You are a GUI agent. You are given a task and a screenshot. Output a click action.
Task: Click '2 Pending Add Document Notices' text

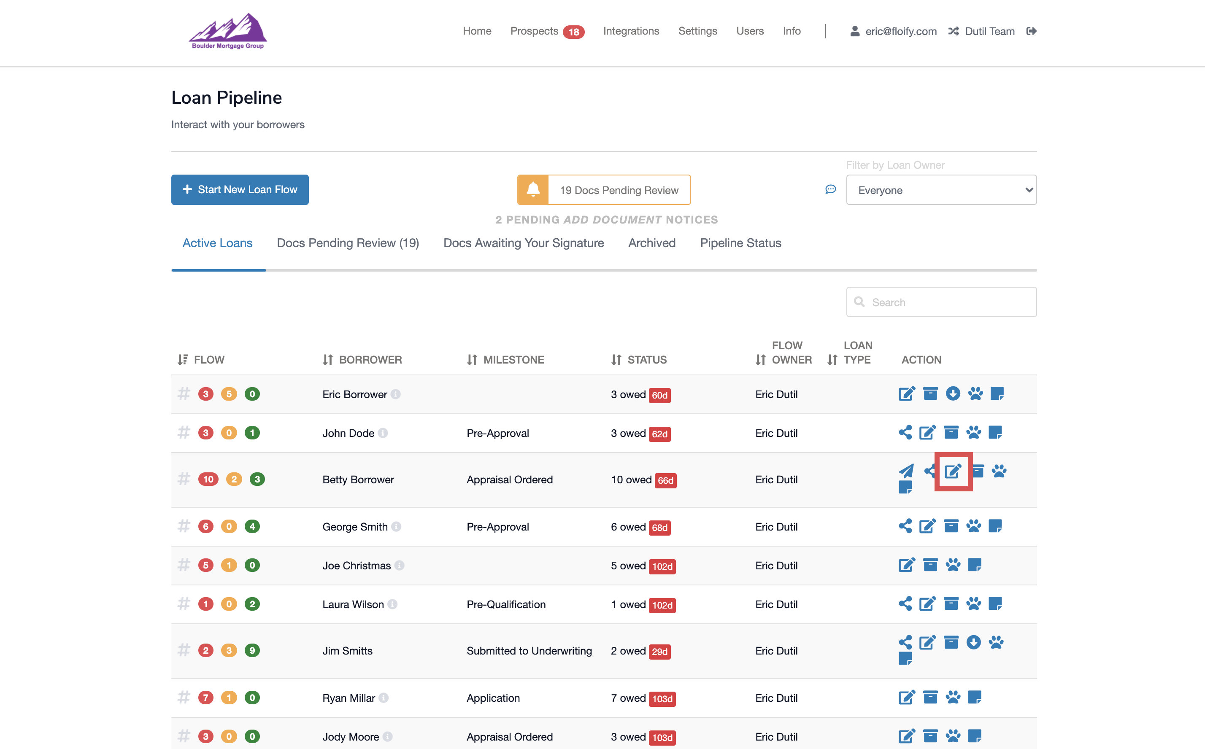pyautogui.click(x=606, y=219)
